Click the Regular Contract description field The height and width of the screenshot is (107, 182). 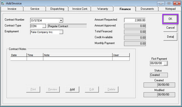tap(67, 26)
